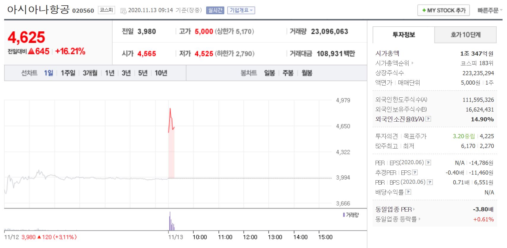Click the 52주최고 value 6,170
Viewport: 507px width, 248px height.
pos(468,146)
